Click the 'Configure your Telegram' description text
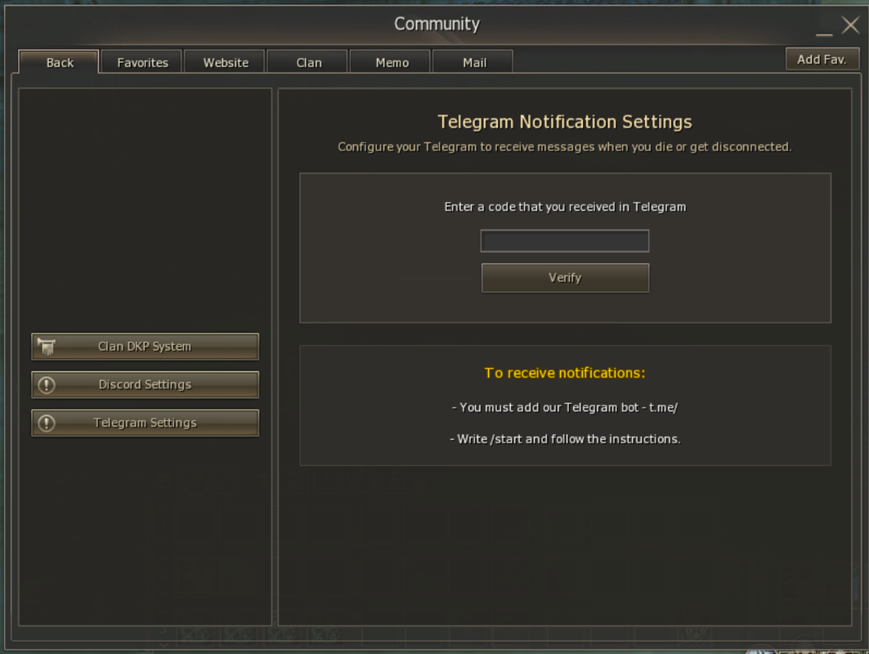The image size is (869, 654). pyautogui.click(x=565, y=147)
